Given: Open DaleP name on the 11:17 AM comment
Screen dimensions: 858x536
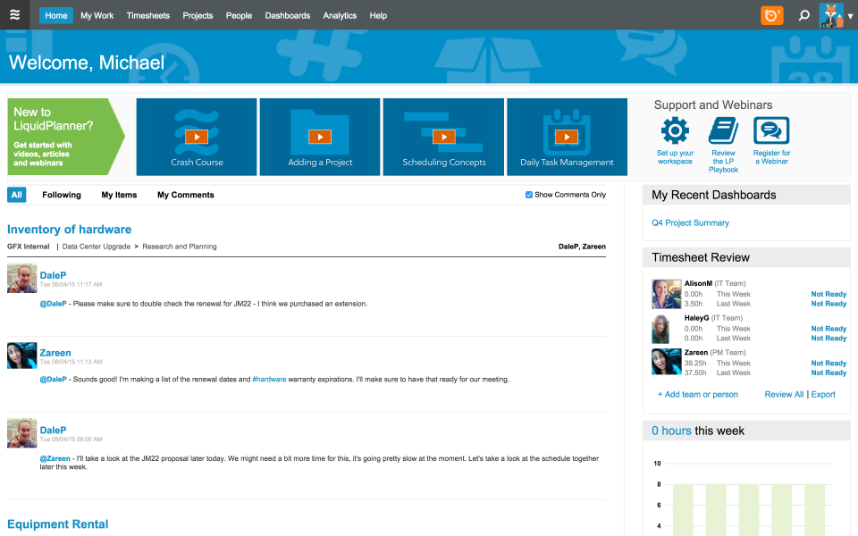Looking at the screenshot, I should (53, 275).
